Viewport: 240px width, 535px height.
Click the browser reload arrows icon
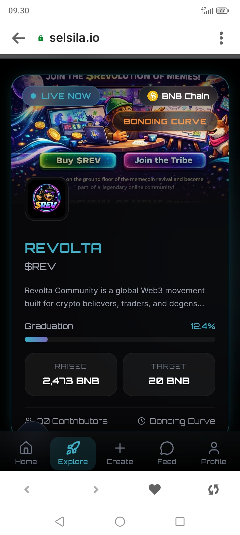[213, 490]
